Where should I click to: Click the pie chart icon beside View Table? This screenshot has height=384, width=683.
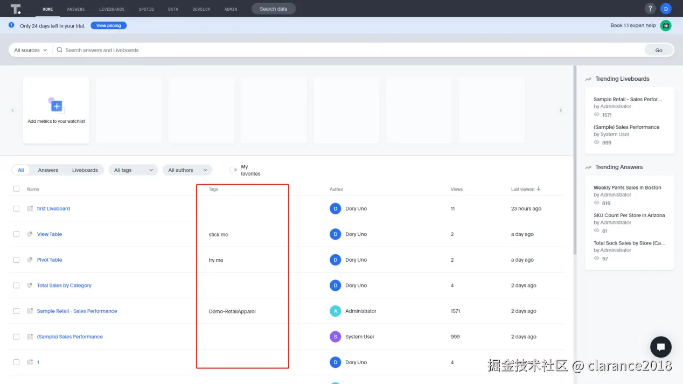[30, 234]
